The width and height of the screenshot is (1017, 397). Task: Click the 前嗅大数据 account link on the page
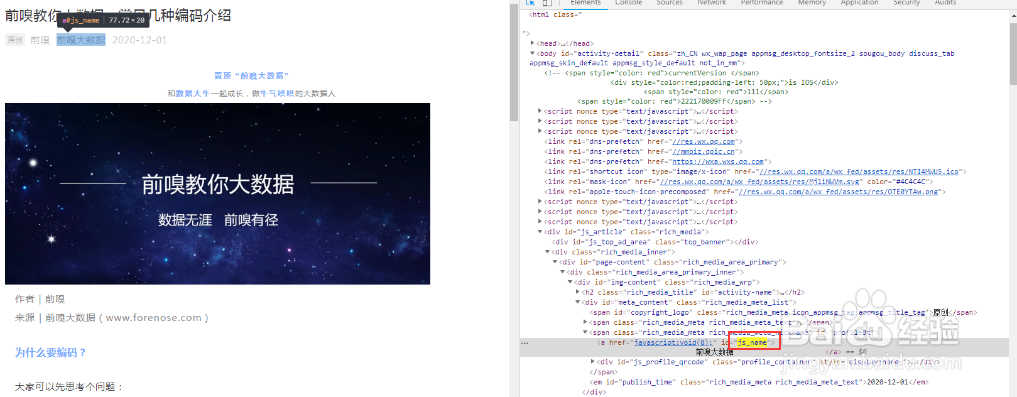point(81,40)
